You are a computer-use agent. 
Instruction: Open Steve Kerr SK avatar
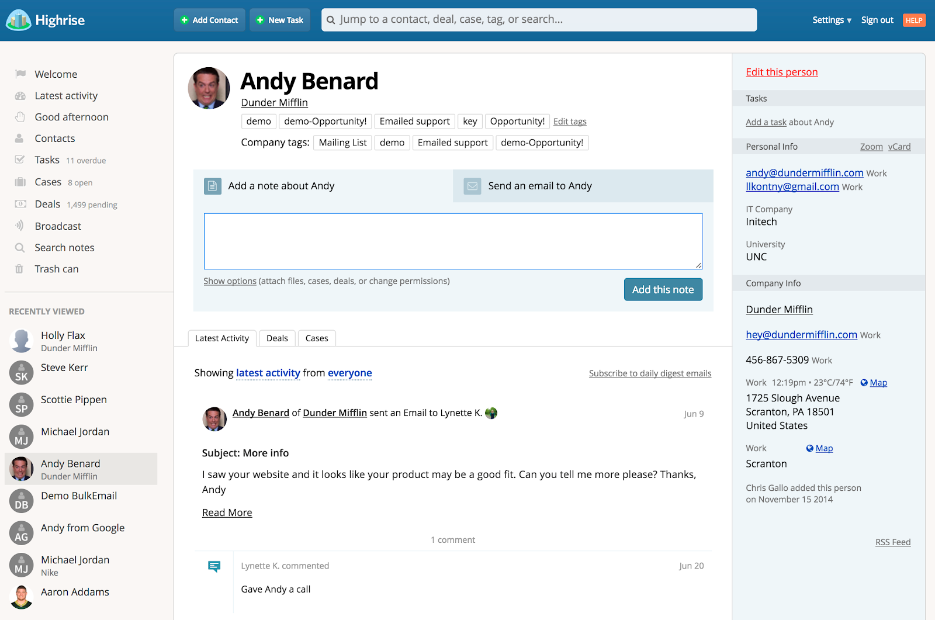pos(22,373)
